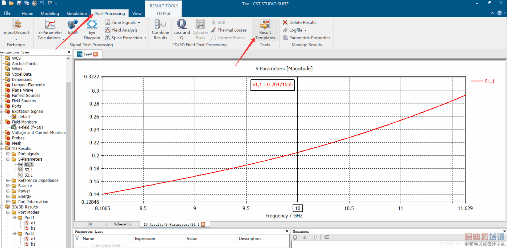
Task: Click the navigation tree scrollbar up arrow
Action: pyautogui.click(x=68, y=58)
